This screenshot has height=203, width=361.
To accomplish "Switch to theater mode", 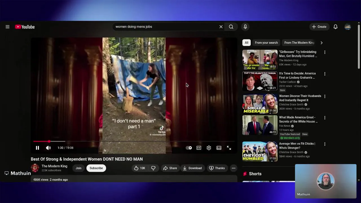I will (x=219, y=148).
